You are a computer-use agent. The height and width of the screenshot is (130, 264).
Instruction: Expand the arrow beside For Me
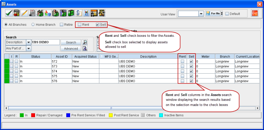pyautogui.click(x=222, y=14)
